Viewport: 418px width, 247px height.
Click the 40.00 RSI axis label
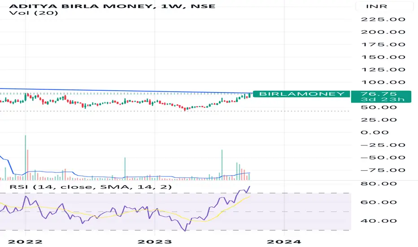point(379,221)
